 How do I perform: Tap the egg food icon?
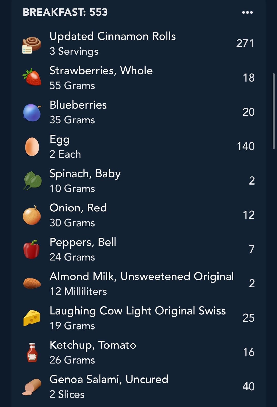(x=32, y=147)
